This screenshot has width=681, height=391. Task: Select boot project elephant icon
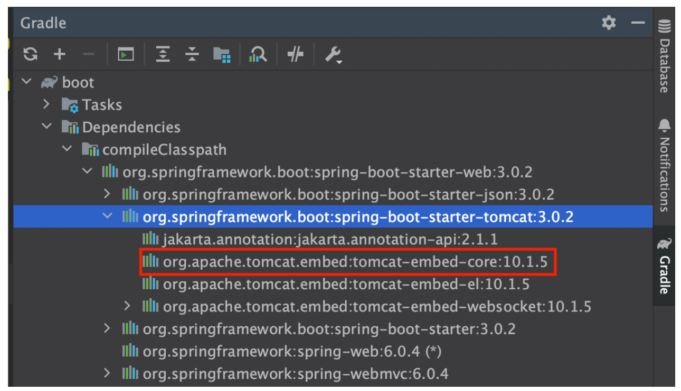pyautogui.click(x=49, y=83)
